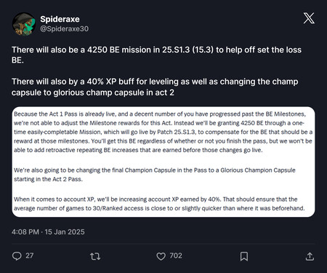The height and width of the screenshot is (273, 327).
Task: Click the account XP paragraph in image
Action: (159, 204)
